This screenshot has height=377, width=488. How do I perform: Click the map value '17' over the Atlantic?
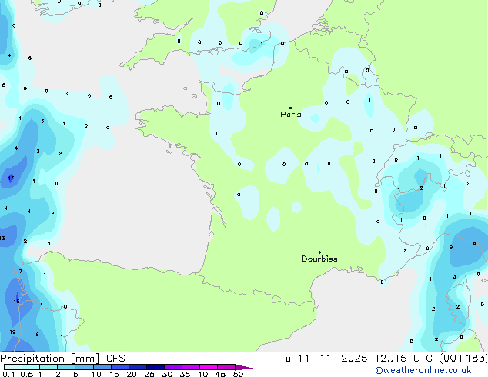tap(11, 178)
